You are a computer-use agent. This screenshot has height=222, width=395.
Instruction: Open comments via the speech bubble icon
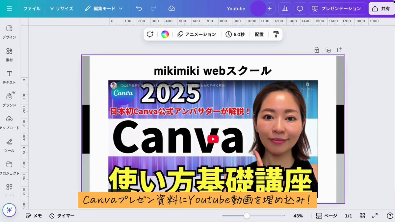(x=300, y=8)
